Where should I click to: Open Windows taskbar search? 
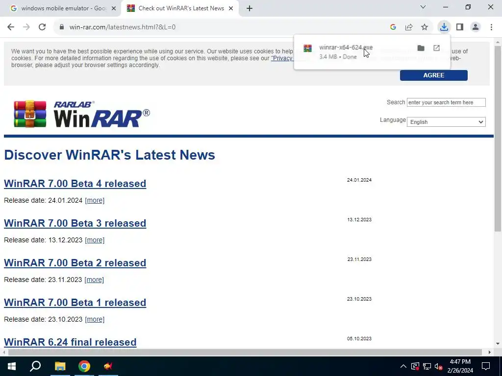click(x=35, y=366)
